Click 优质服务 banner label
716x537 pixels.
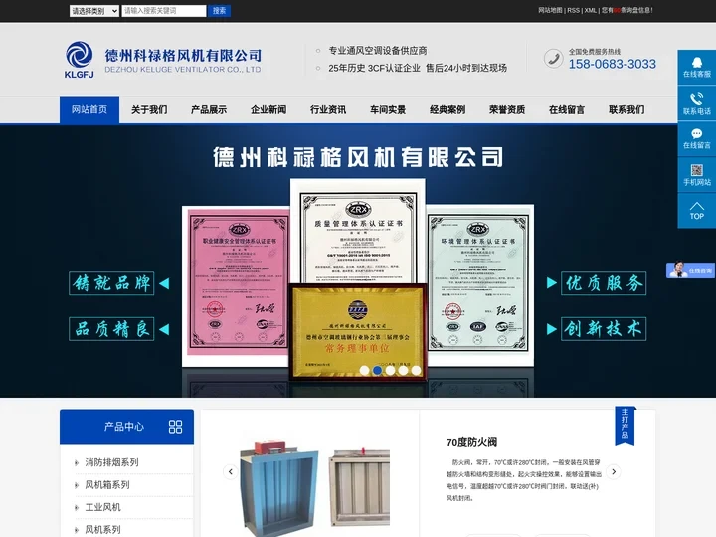tap(604, 283)
